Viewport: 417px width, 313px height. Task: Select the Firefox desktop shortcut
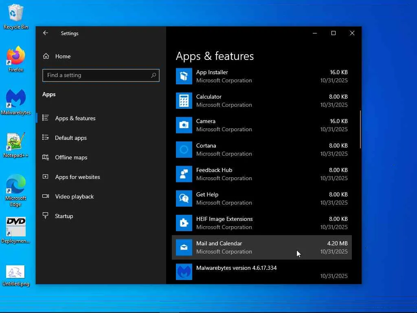16,59
